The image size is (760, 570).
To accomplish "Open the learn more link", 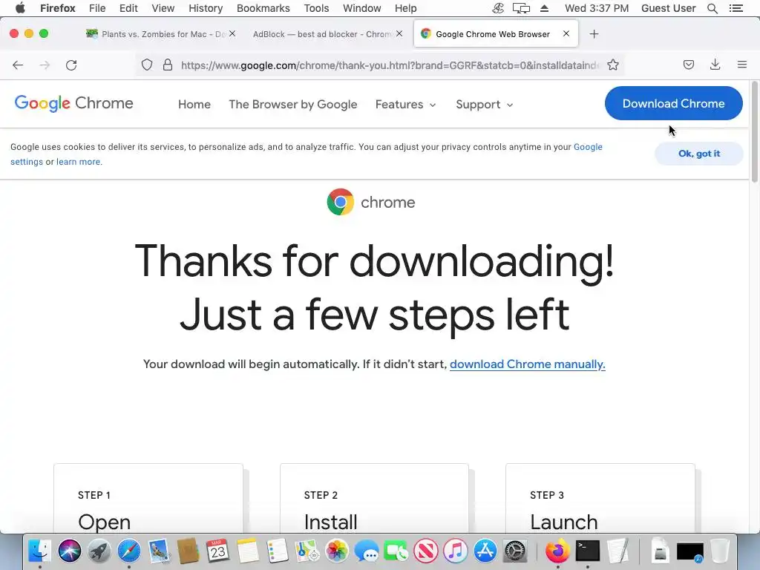I will 79,162.
